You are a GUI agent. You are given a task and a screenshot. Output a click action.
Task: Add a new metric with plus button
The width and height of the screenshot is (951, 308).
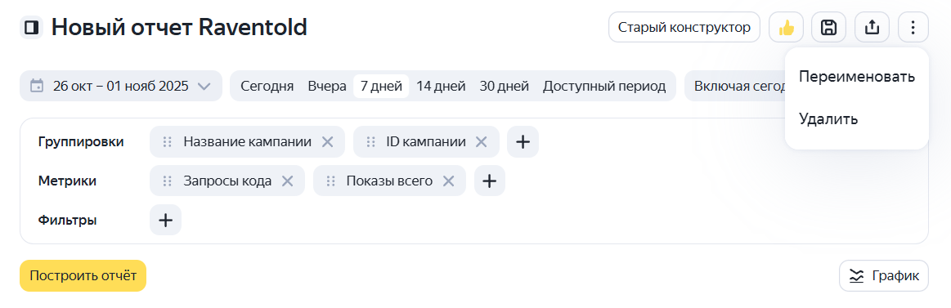[490, 181]
